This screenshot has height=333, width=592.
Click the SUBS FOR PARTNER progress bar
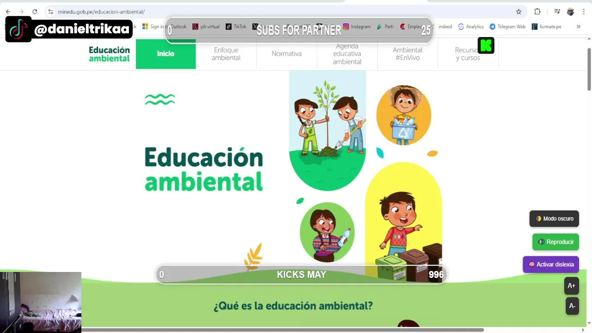pyautogui.click(x=299, y=31)
